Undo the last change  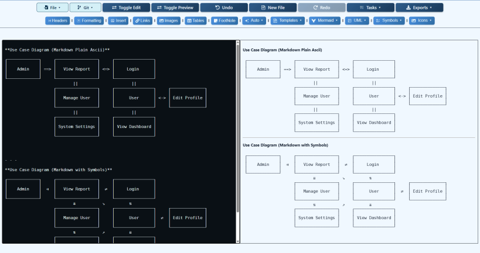click(x=224, y=8)
